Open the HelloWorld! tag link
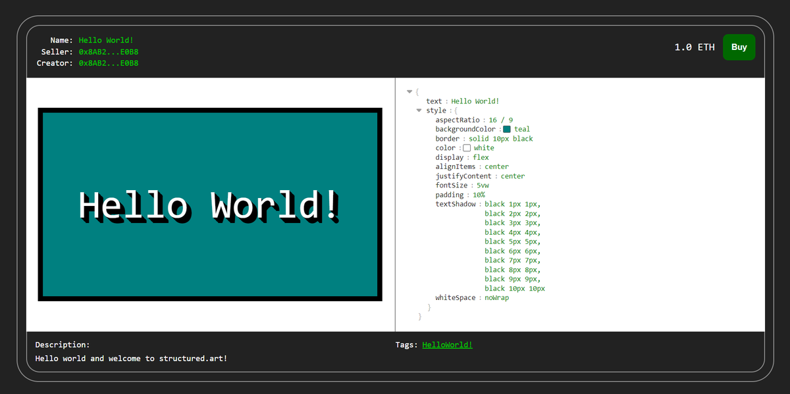The image size is (790, 394). (x=447, y=345)
